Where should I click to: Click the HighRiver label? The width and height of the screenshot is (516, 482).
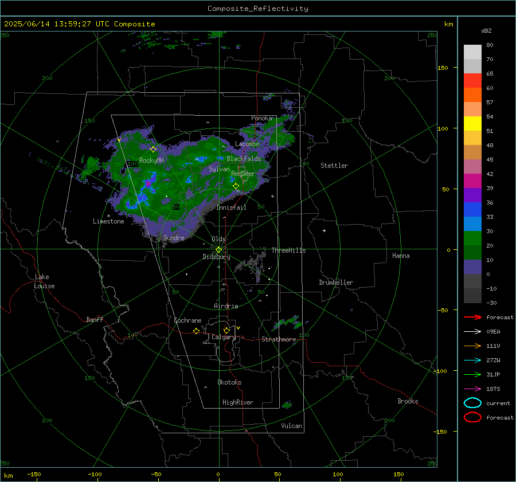tap(238, 402)
